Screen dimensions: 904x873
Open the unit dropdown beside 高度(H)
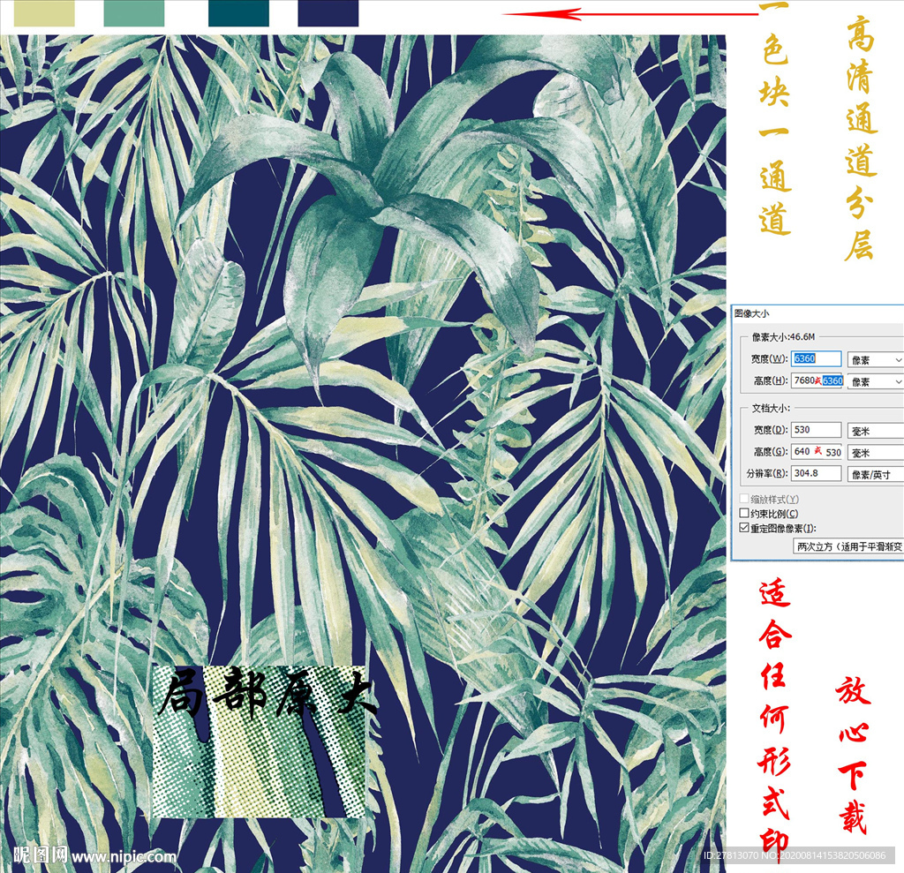click(x=875, y=381)
